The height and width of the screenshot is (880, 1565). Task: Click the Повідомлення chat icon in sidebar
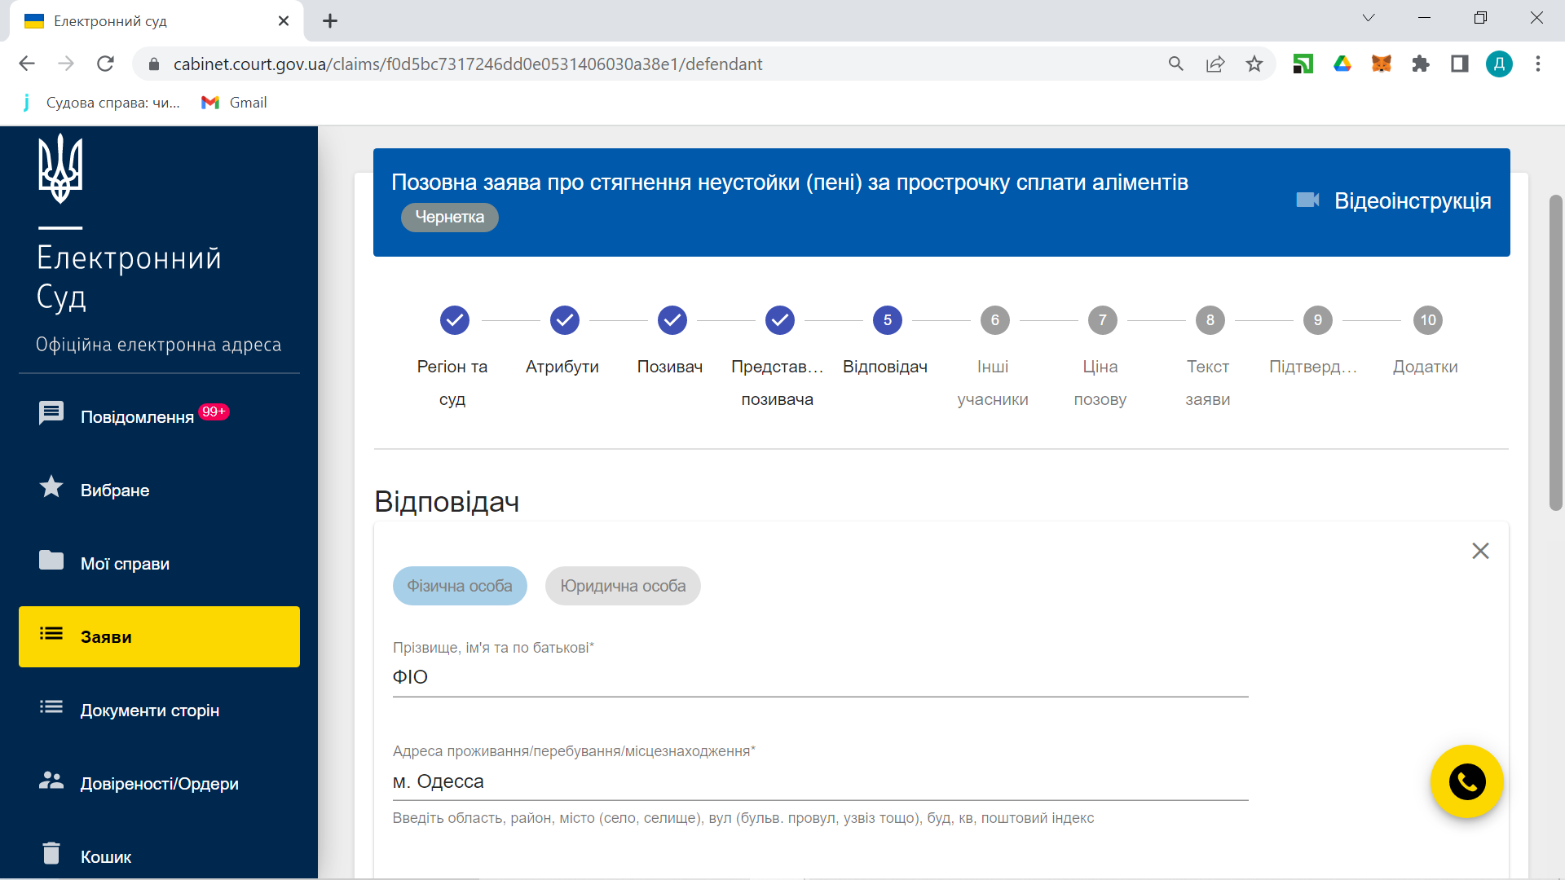coord(51,413)
